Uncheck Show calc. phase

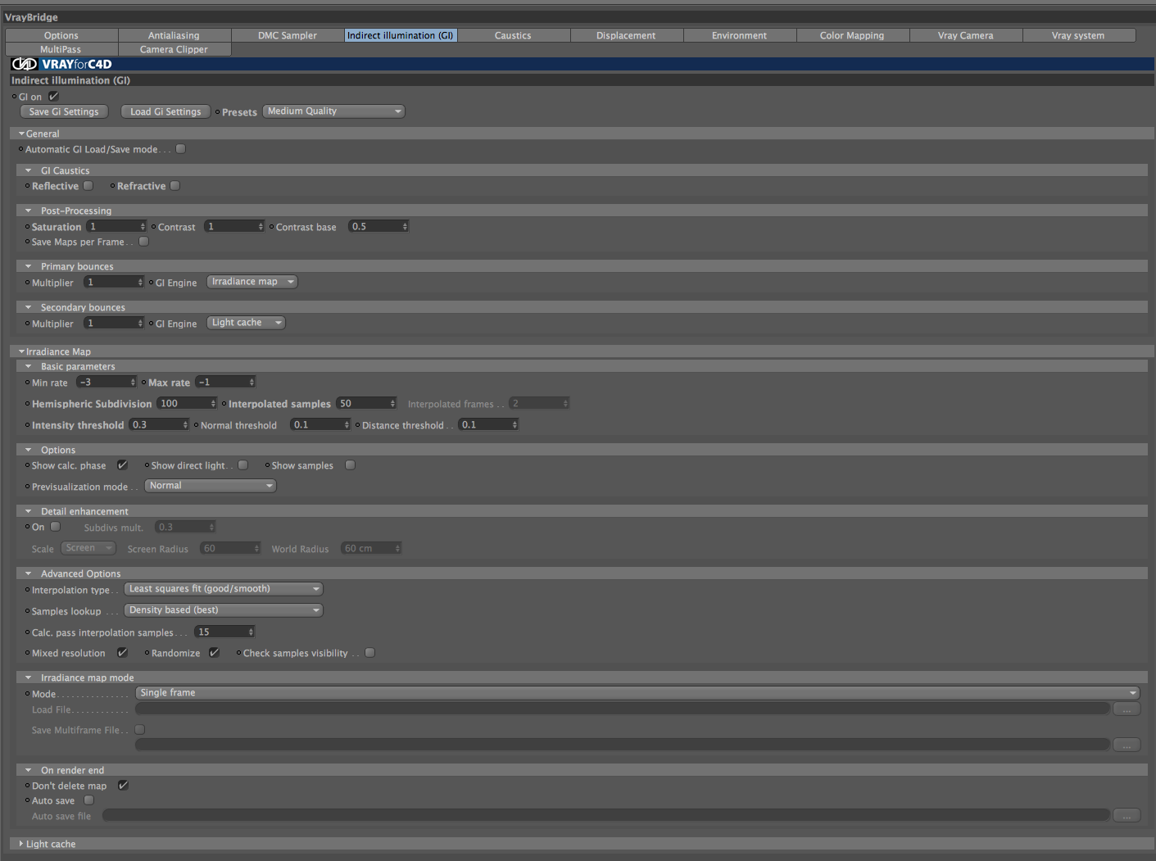(x=122, y=465)
